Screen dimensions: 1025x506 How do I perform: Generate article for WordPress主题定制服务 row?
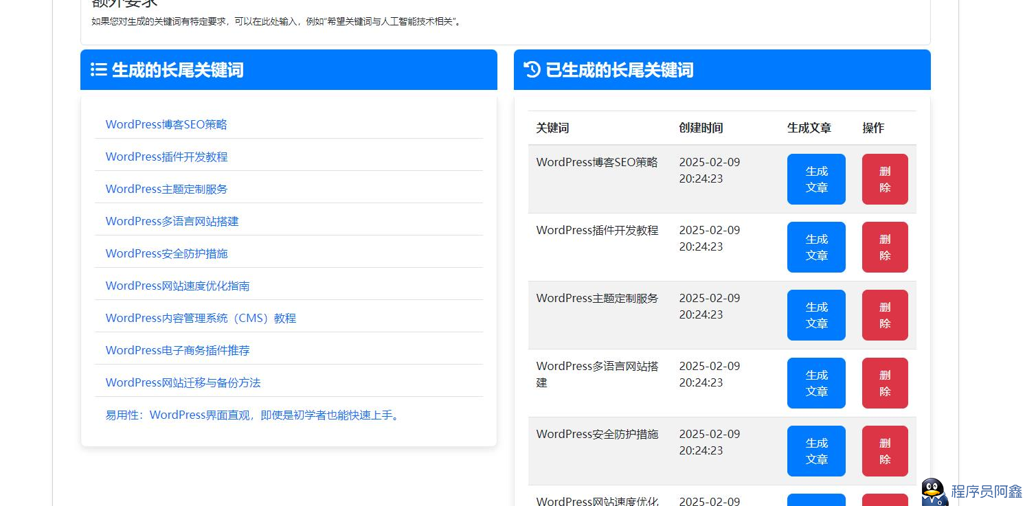pyautogui.click(x=816, y=315)
